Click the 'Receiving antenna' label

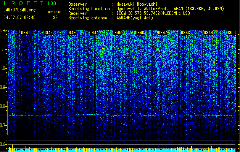[x=88, y=18]
